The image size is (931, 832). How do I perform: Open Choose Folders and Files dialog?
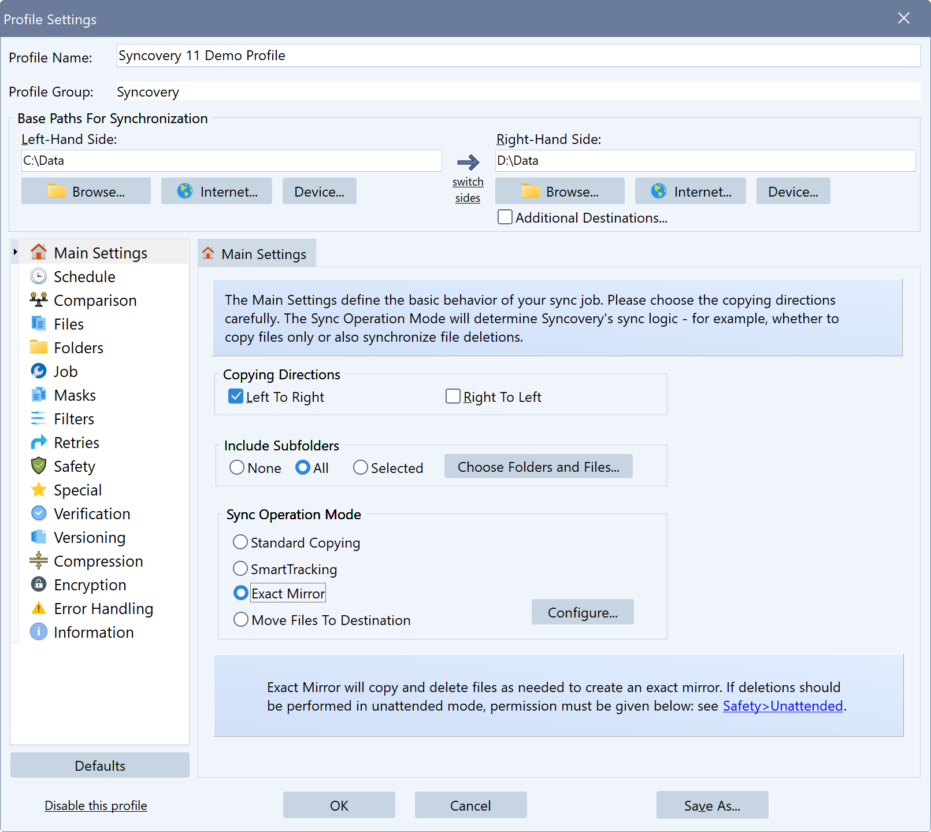click(x=538, y=466)
